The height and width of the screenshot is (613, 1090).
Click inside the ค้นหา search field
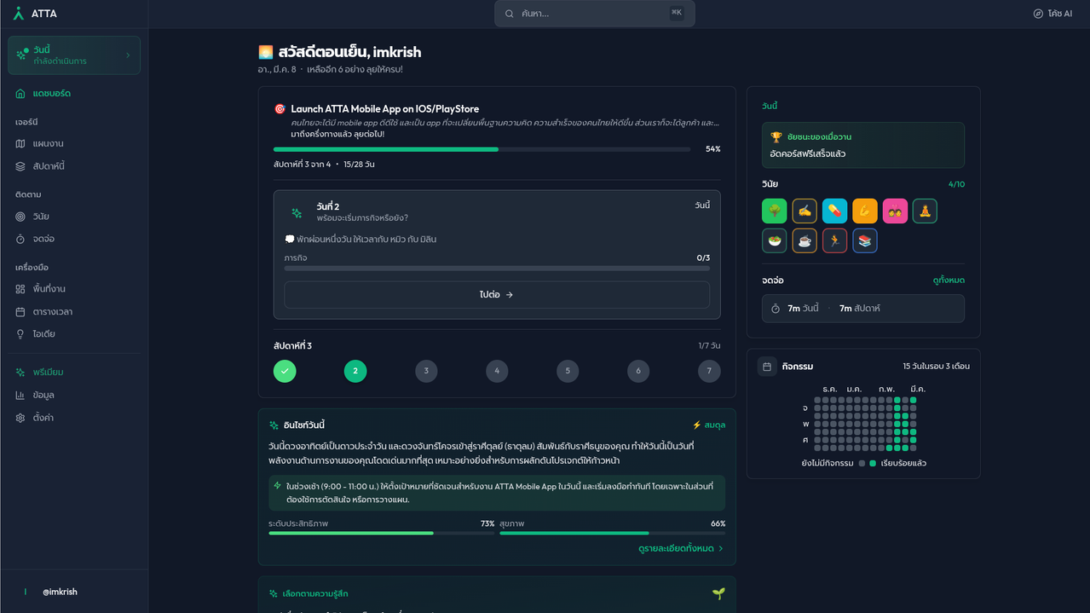point(594,14)
